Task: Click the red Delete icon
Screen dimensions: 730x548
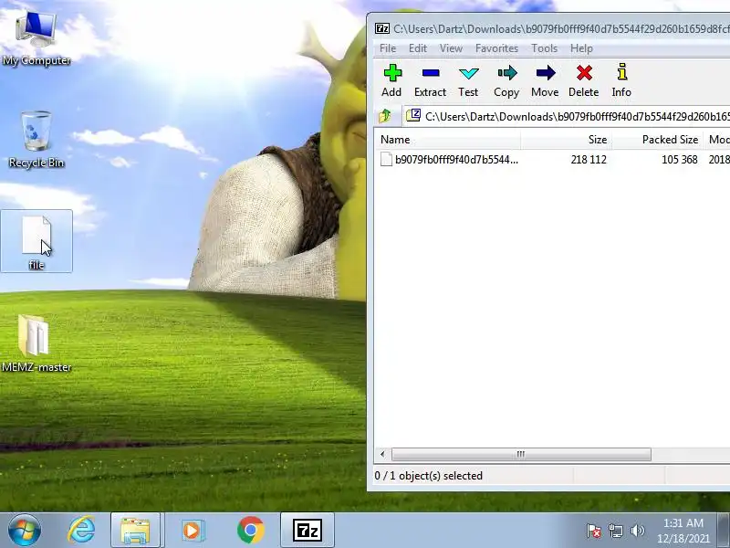Action: [x=583, y=80]
